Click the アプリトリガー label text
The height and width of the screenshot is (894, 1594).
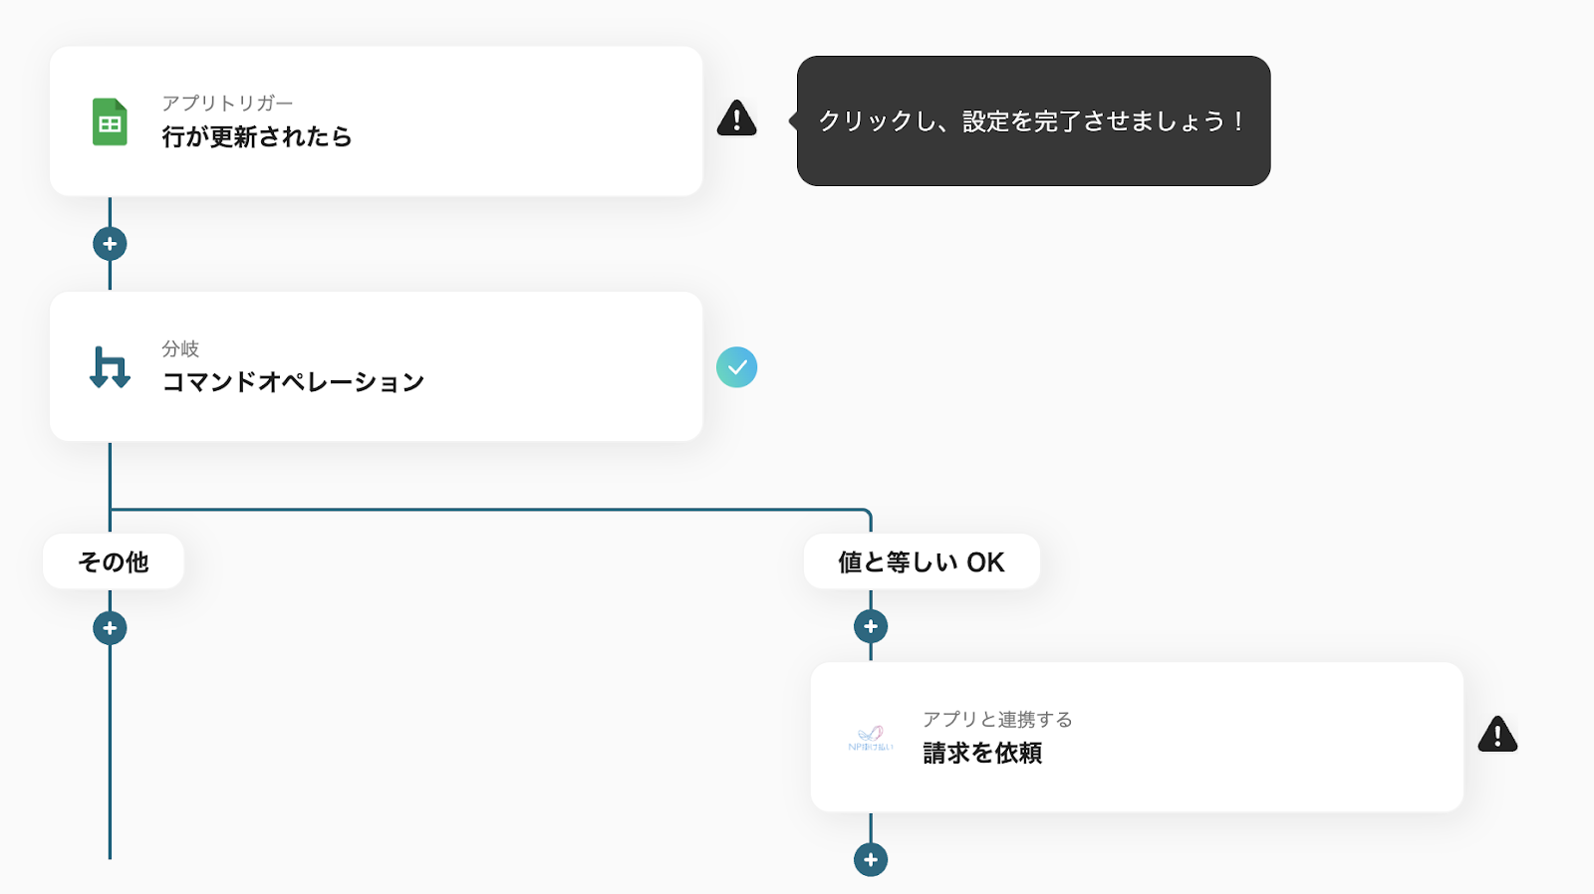[x=227, y=104]
